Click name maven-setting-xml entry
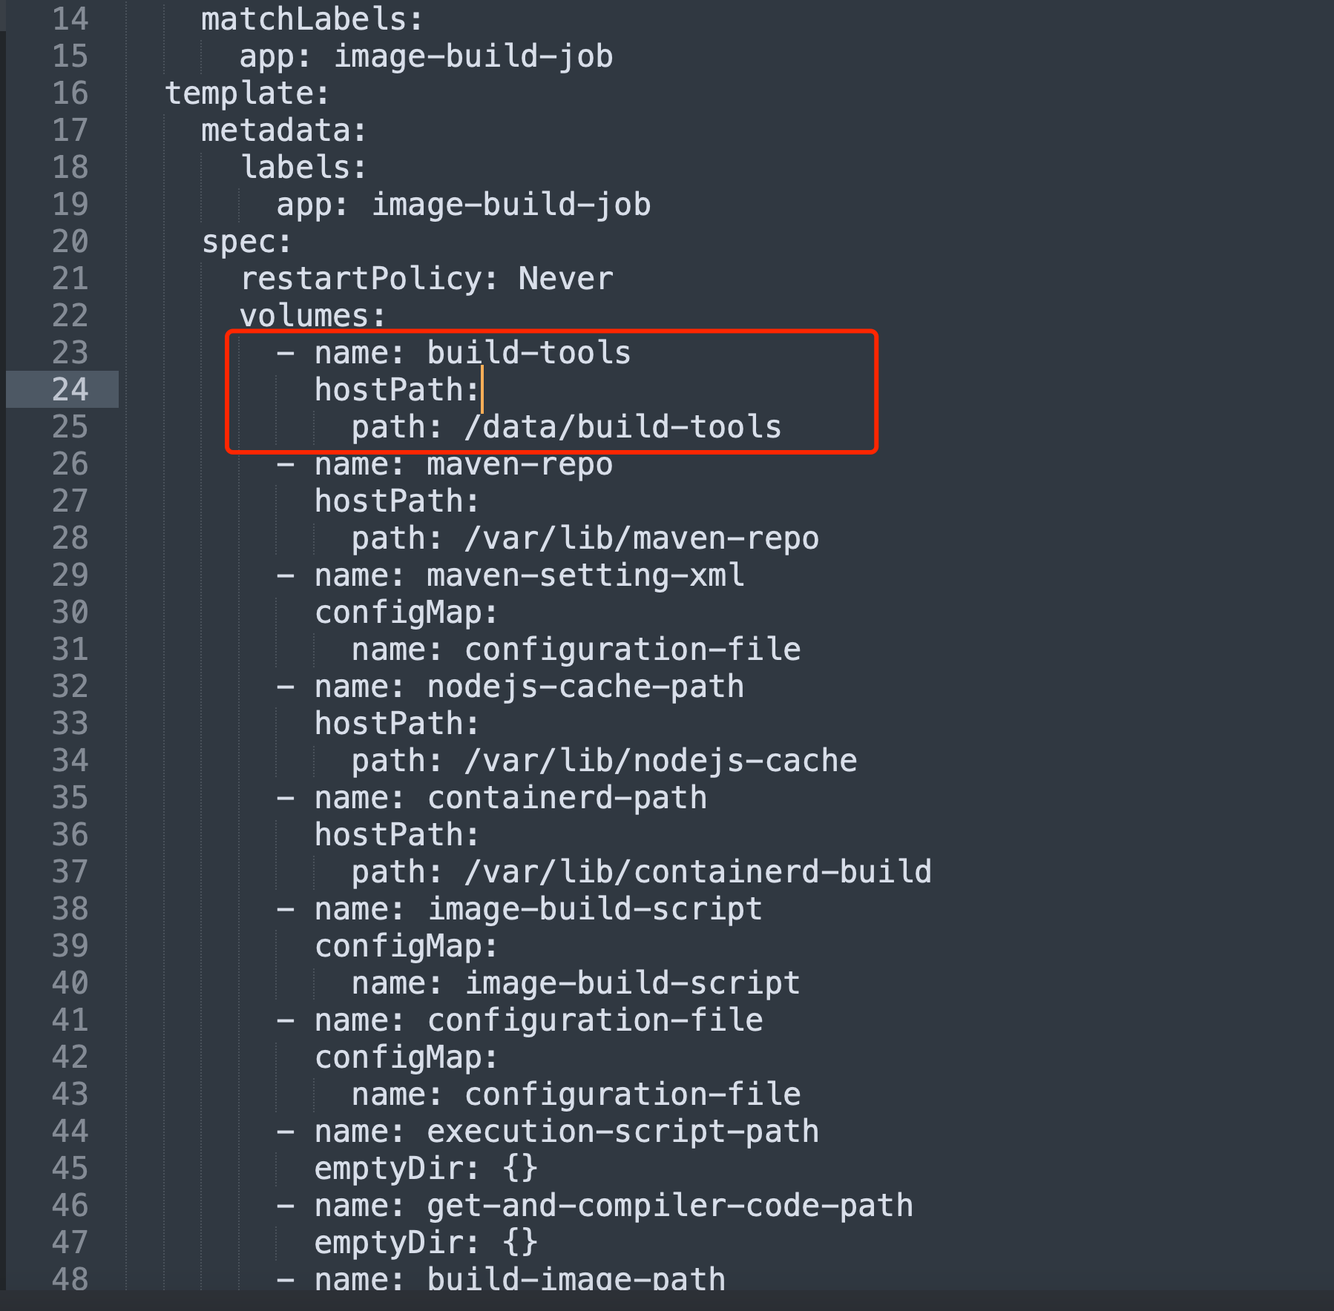 [x=530, y=575]
